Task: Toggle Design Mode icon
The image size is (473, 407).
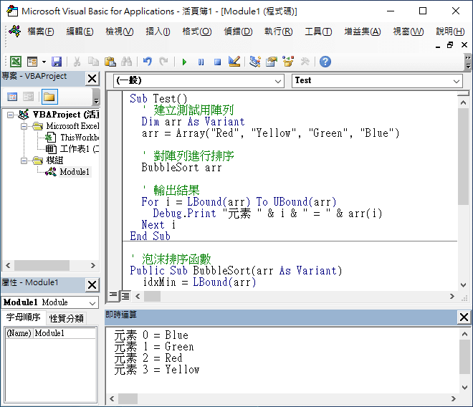Action: pos(234,62)
